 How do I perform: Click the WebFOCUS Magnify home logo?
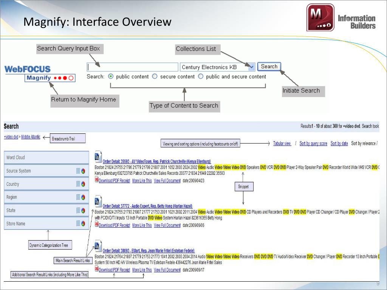pyautogui.click(x=40, y=74)
